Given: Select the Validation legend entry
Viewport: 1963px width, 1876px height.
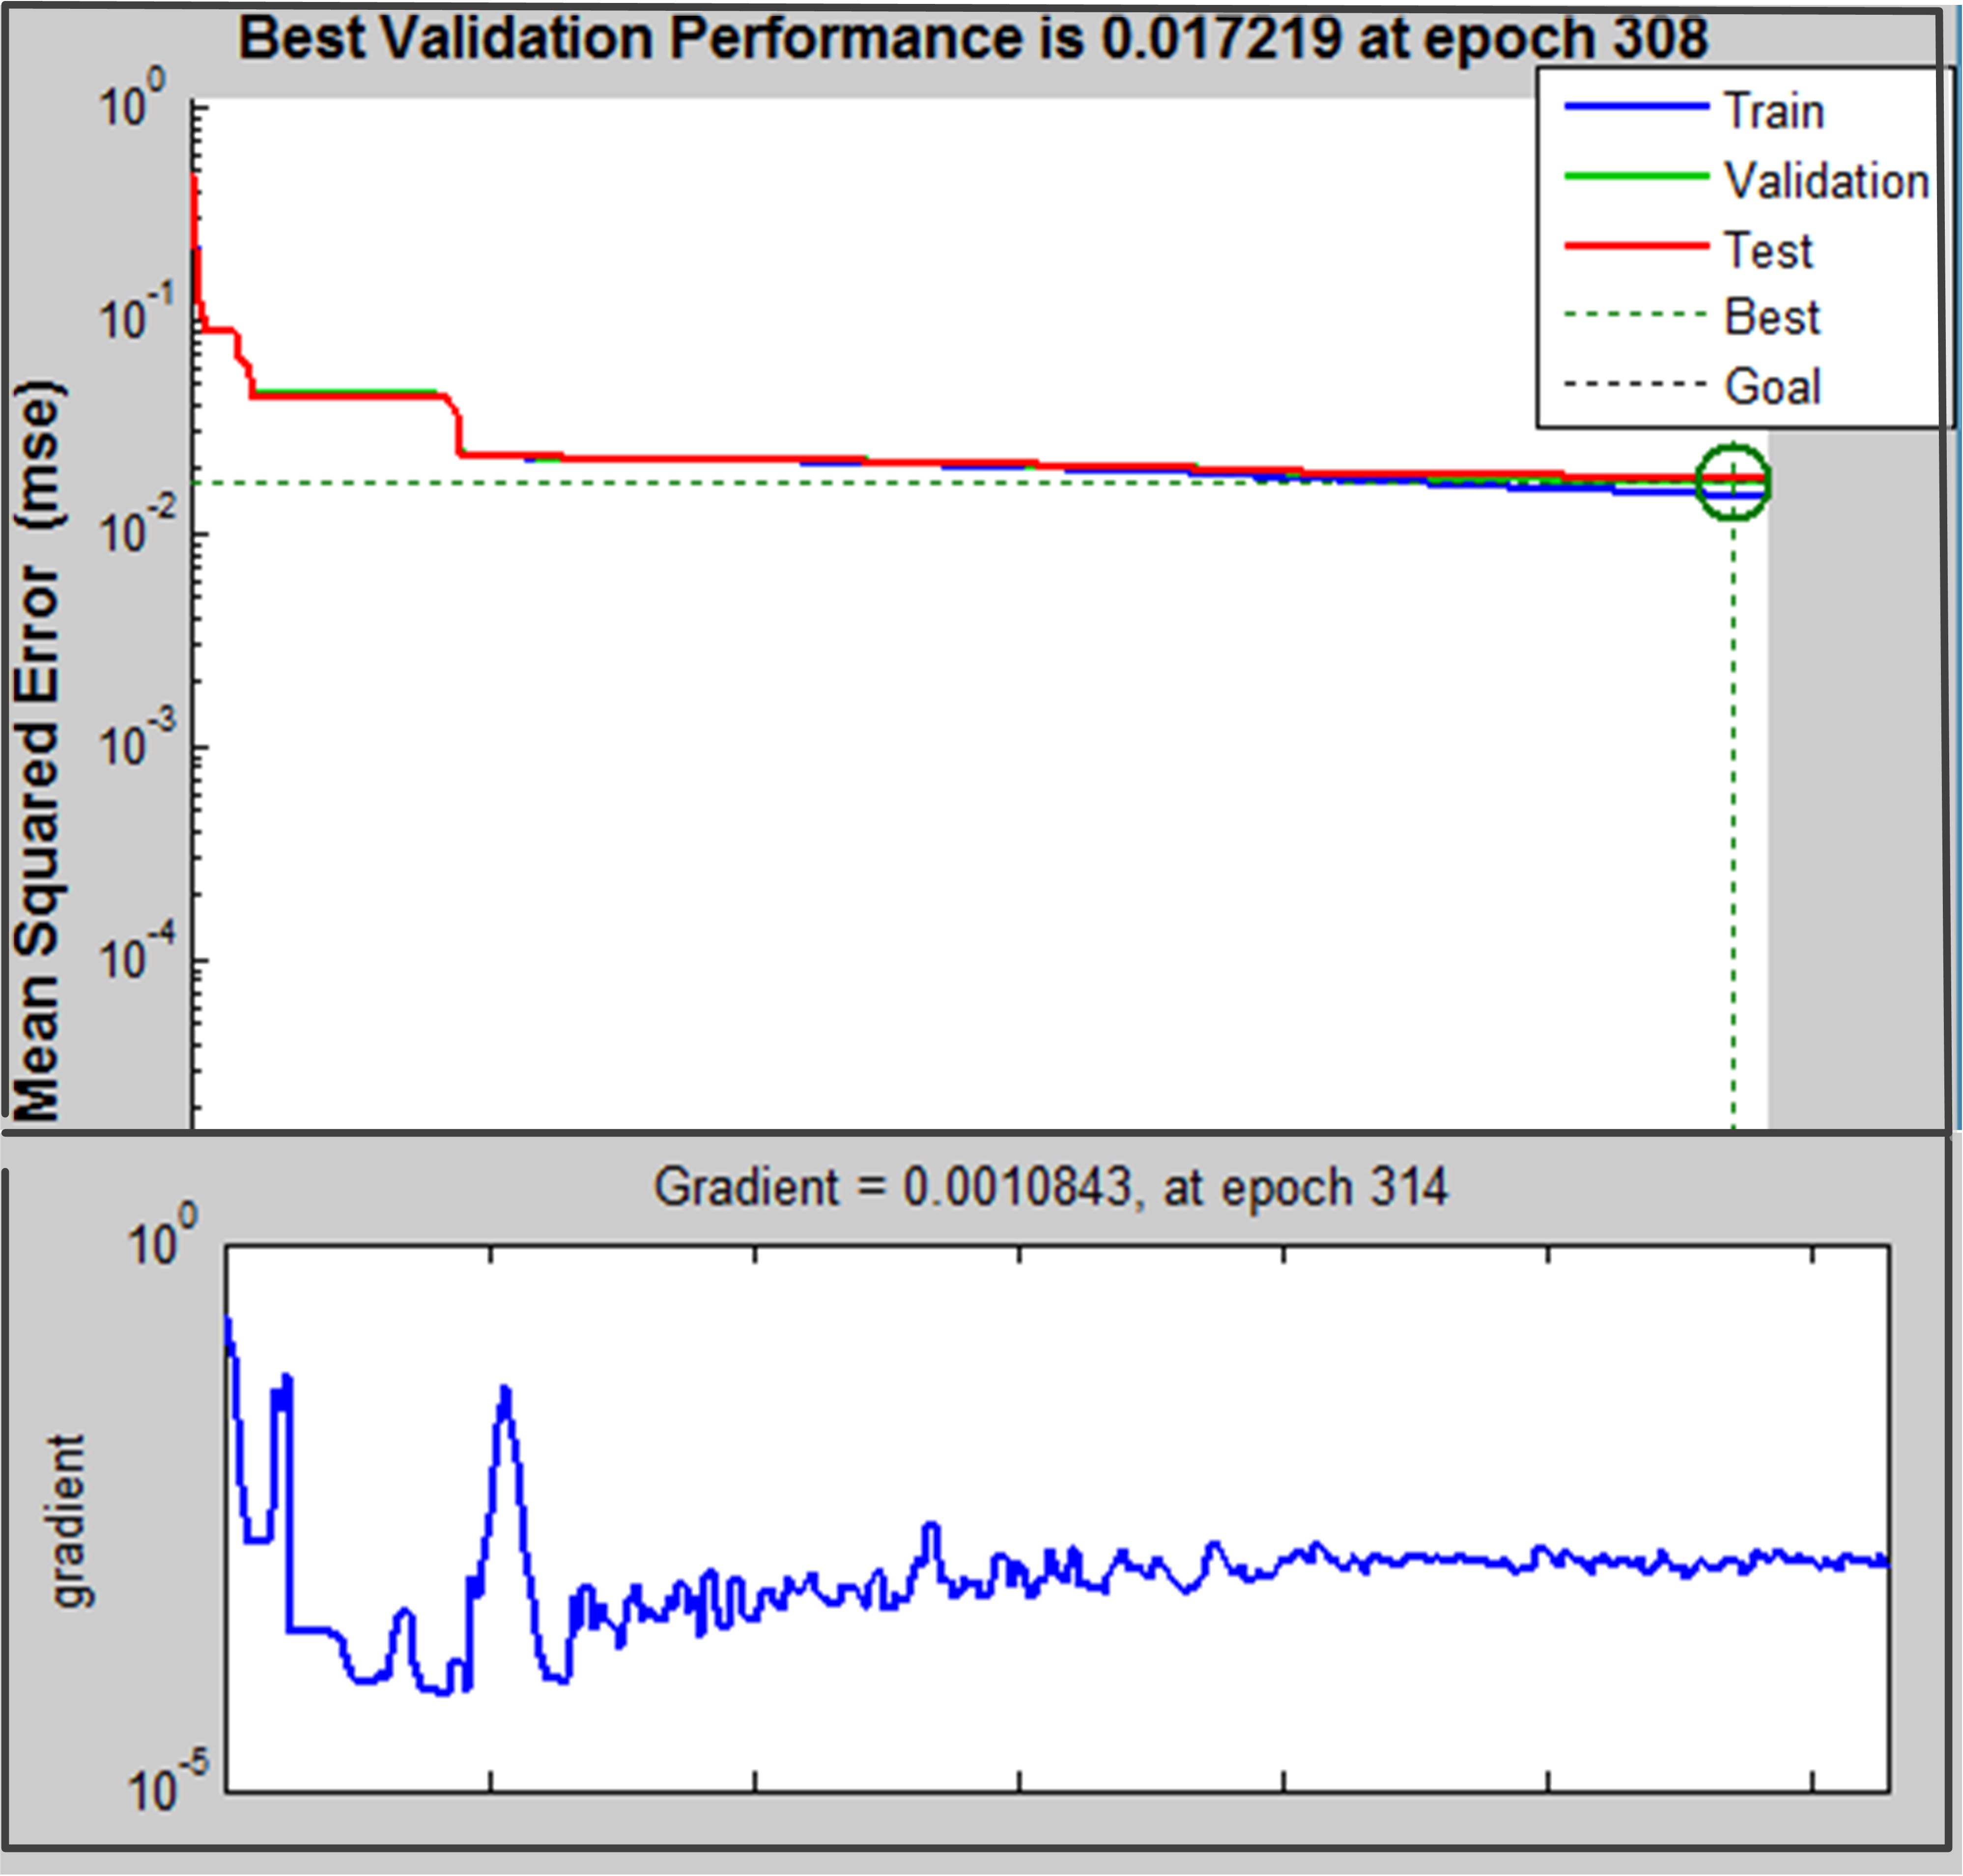Looking at the screenshot, I should (1746, 180).
